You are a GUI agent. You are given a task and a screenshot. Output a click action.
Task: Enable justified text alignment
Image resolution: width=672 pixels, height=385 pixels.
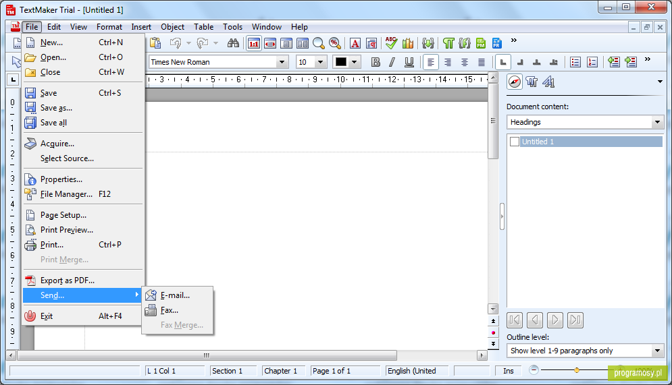click(482, 63)
